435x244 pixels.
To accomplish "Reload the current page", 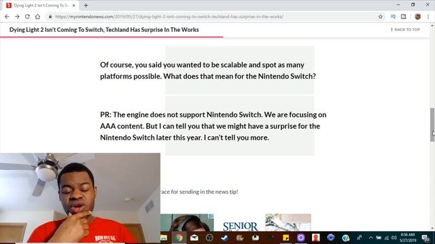I will [x=27, y=16].
